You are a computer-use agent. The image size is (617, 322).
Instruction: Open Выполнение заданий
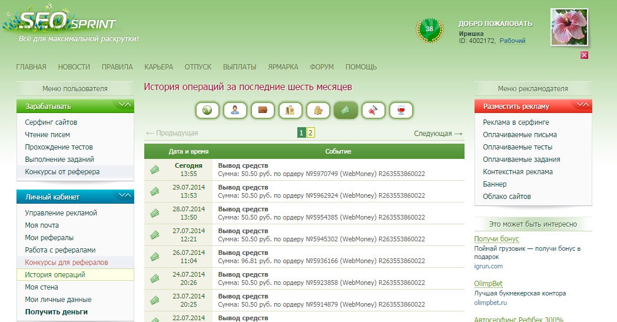click(59, 159)
